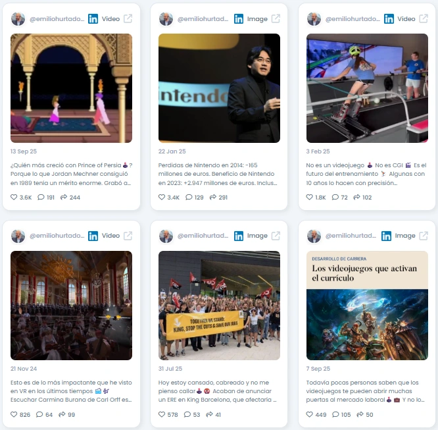Click comment icon showing 129 comments
The width and height of the screenshot is (438, 430).
(189, 197)
